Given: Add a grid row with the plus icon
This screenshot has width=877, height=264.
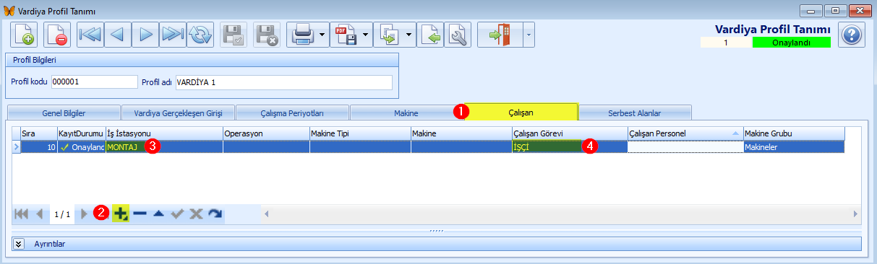Looking at the screenshot, I should click(x=120, y=214).
